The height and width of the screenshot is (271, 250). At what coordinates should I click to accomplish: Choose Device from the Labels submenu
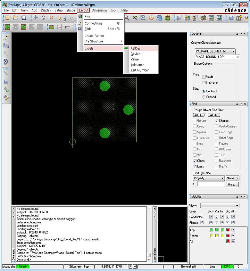(x=141, y=54)
